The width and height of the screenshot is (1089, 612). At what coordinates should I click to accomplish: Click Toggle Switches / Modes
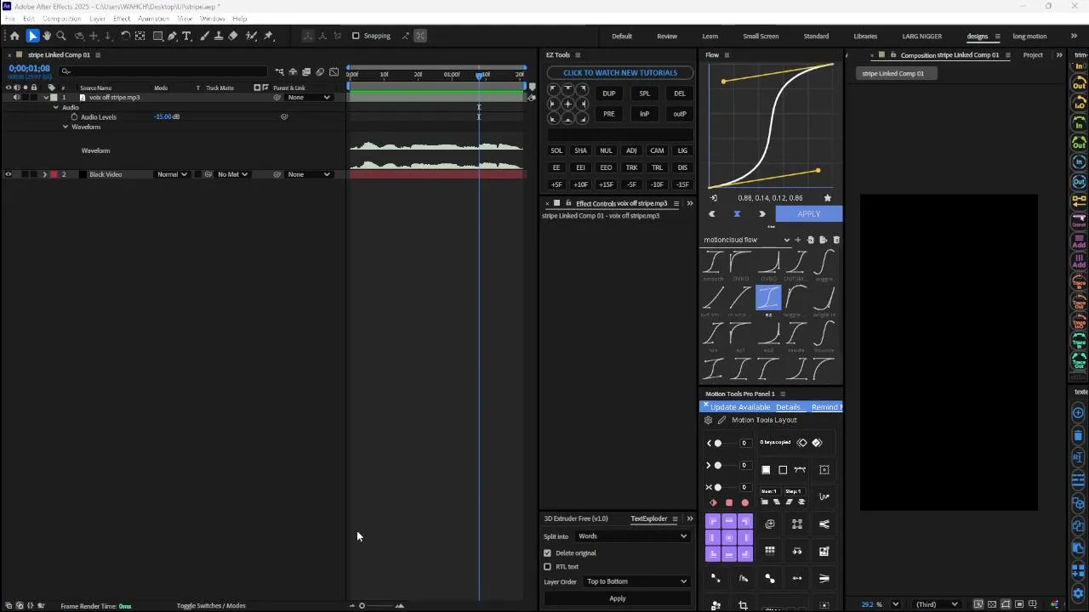click(x=211, y=605)
